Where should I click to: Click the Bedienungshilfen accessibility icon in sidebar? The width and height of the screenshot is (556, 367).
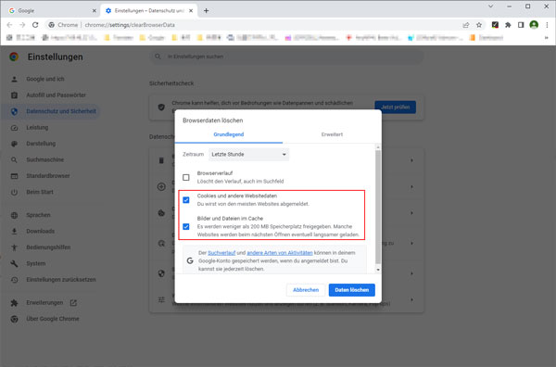[14, 247]
